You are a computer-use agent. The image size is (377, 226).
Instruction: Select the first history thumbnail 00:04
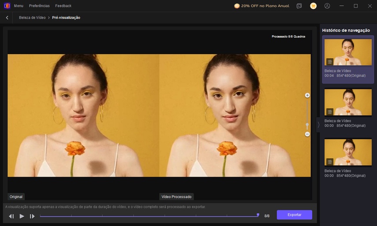pyautogui.click(x=348, y=52)
